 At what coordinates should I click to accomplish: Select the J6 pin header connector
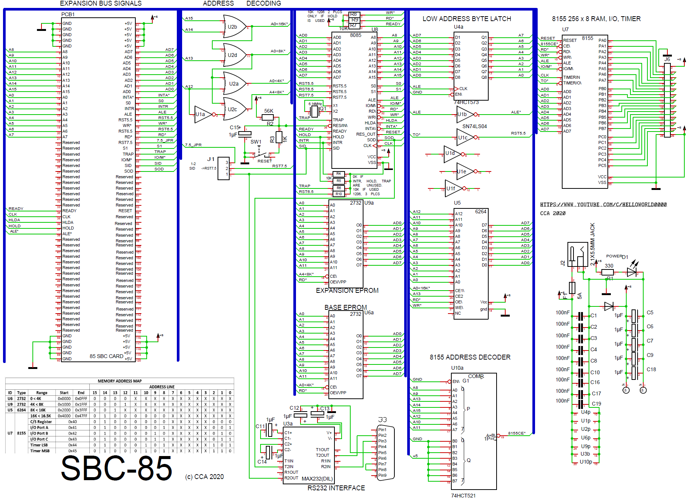coord(667,100)
